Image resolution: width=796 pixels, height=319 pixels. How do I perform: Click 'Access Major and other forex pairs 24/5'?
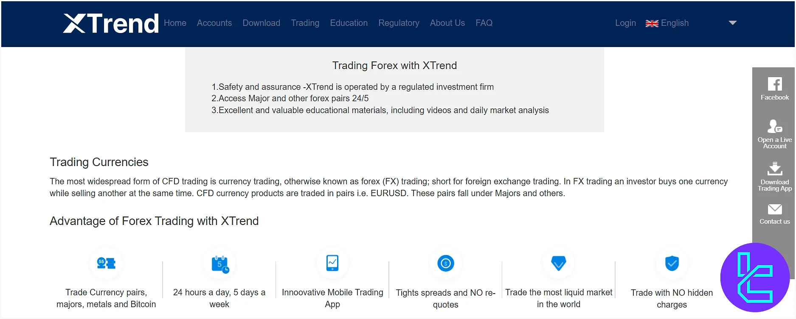pyautogui.click(x=290, y=98)
